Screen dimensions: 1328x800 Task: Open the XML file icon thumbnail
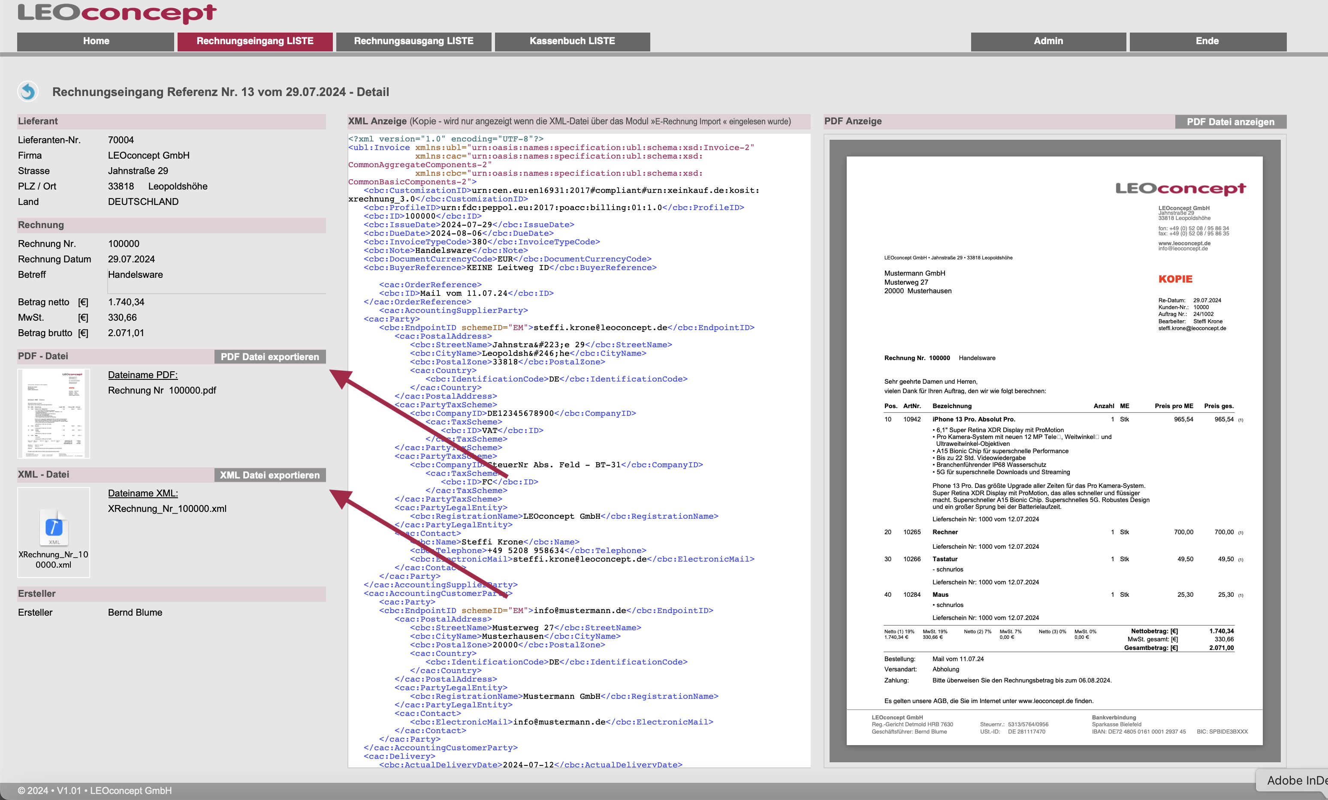tap(53, 532)
